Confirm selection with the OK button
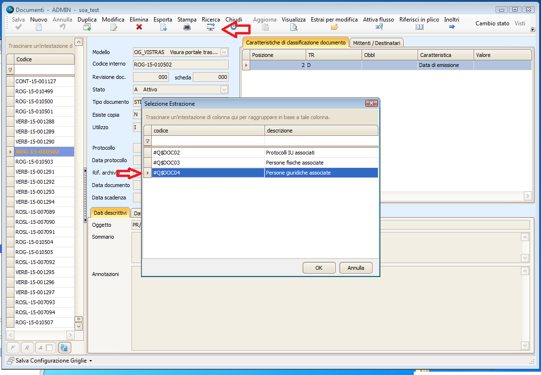541x375 pixels. [319, 268]
